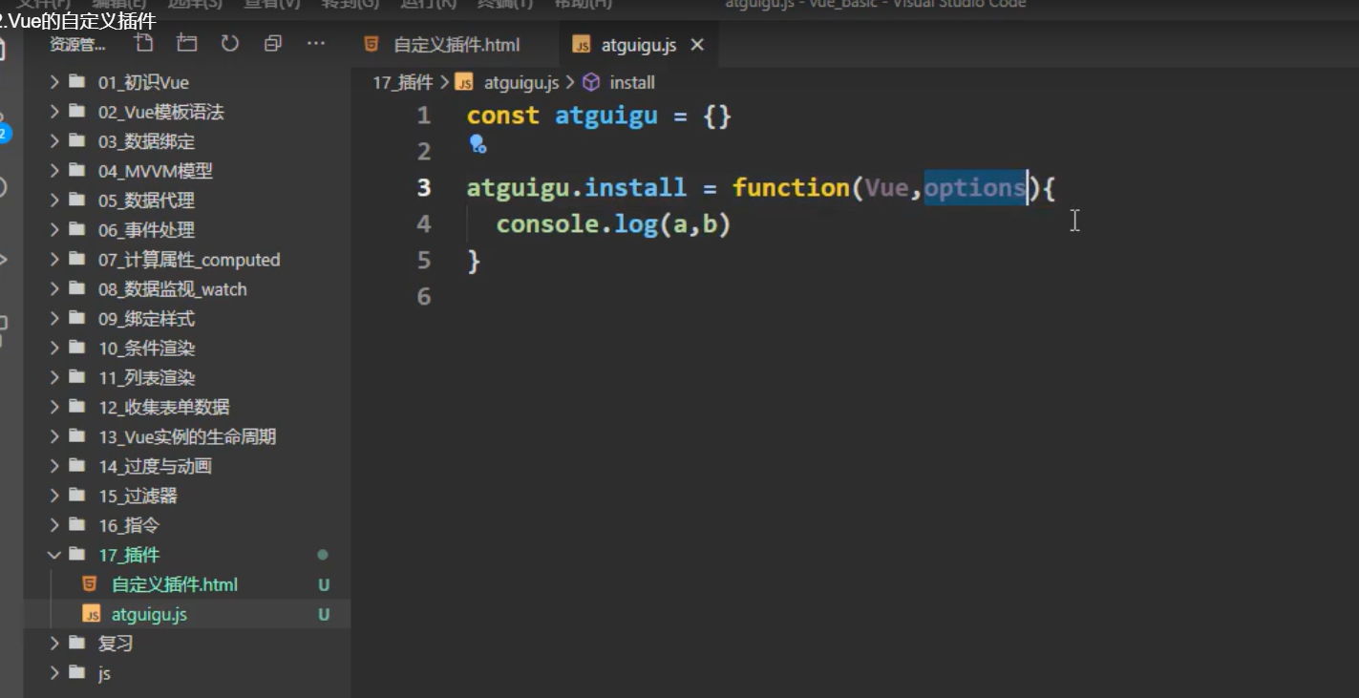Click the install symbol icon in breadcrumb
Viewport: 1359px width, 698px height.
click(591, 82)
